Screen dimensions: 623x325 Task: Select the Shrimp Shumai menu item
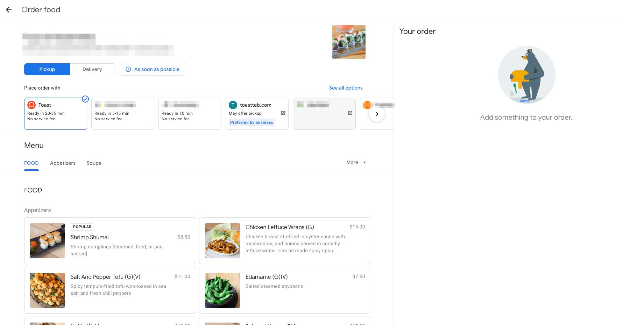(x=110, y=241)
